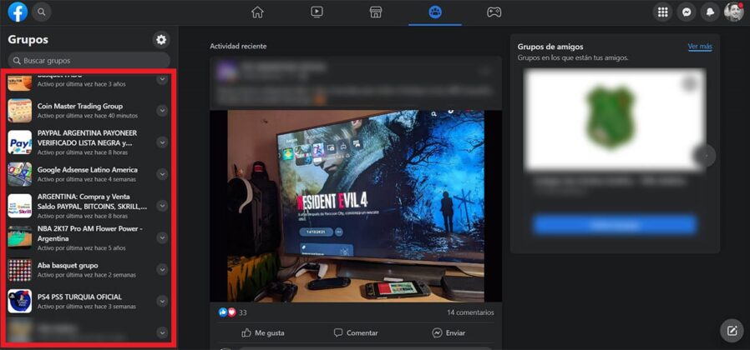Viewport: 750px width, 350px height.
Task: Expand options for PAYPAL ARGENTINA PAYONEER group
Action: (x=162, y=142)
